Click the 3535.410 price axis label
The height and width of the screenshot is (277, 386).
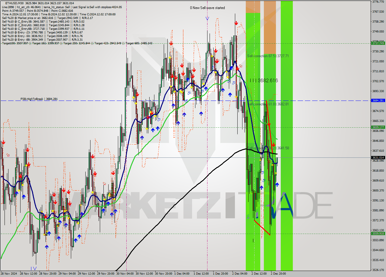378,260
